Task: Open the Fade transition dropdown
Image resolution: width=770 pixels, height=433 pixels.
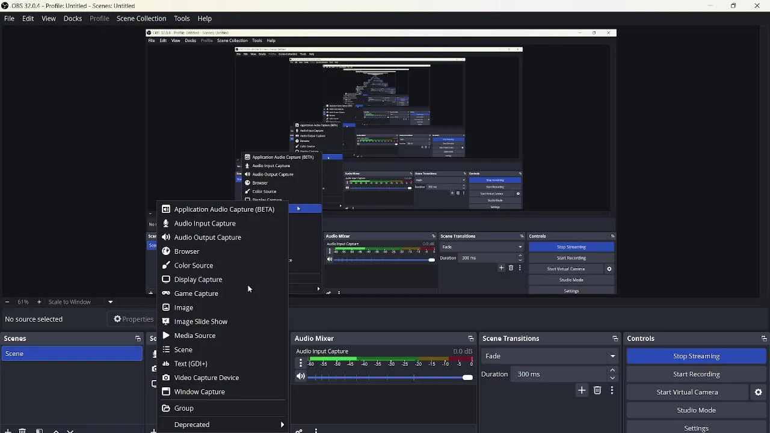Action: 550,356
